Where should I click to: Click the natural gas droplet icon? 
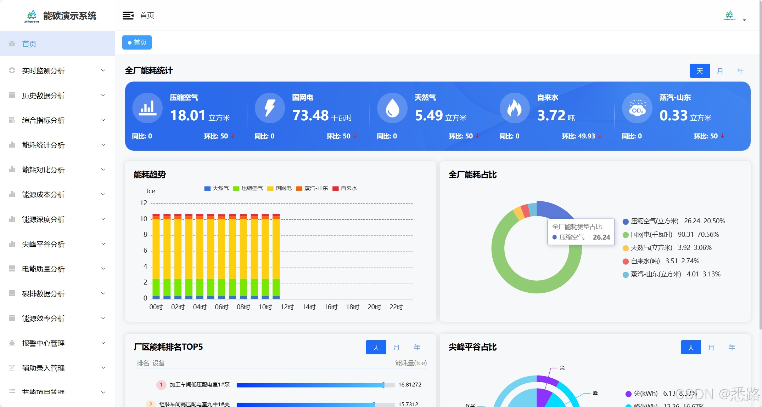pyautogui.click(x=392, y=108)
